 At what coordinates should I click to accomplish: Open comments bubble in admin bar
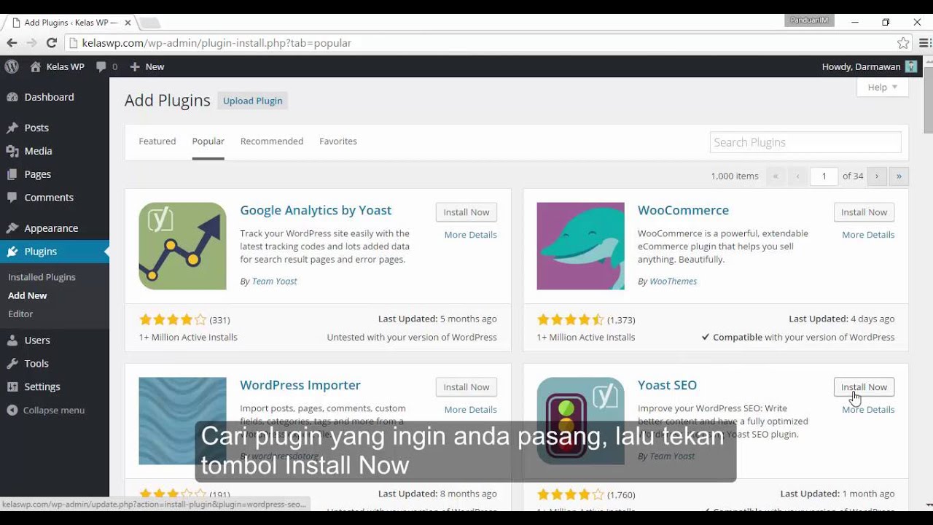[x=101, y=66]
